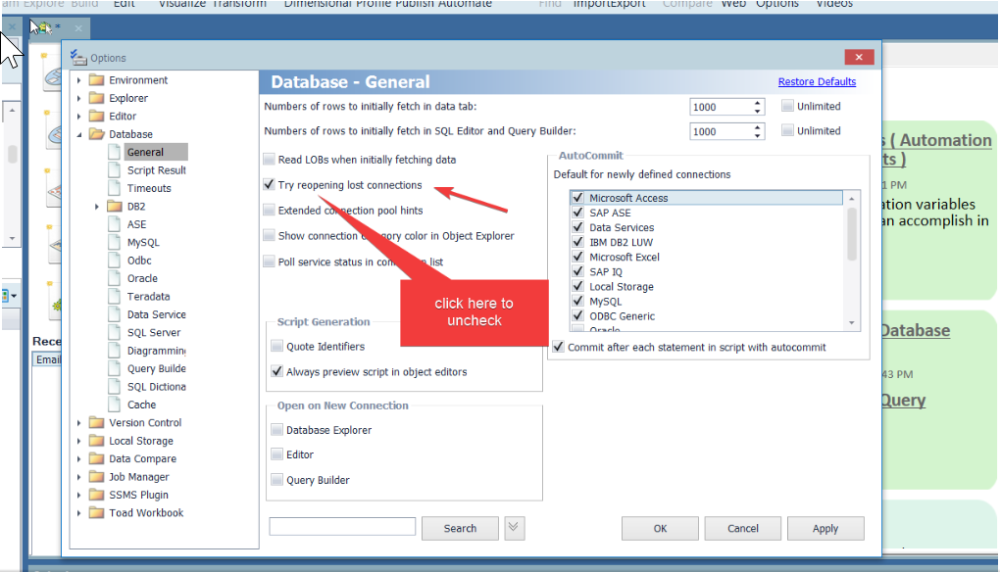Select Script Results in options tree
The height and width of the screenshot is (572, 1000).
click(x=156, y=170)
